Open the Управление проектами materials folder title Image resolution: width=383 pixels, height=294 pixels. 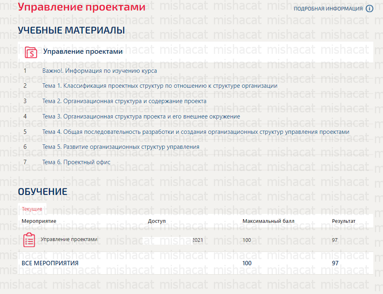click(x=83, y=51)
